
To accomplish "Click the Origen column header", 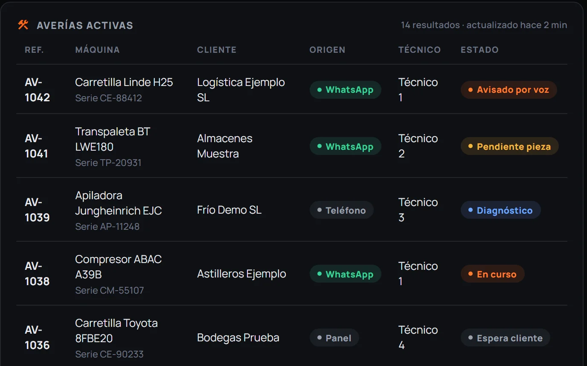I will tap(327, 50).
